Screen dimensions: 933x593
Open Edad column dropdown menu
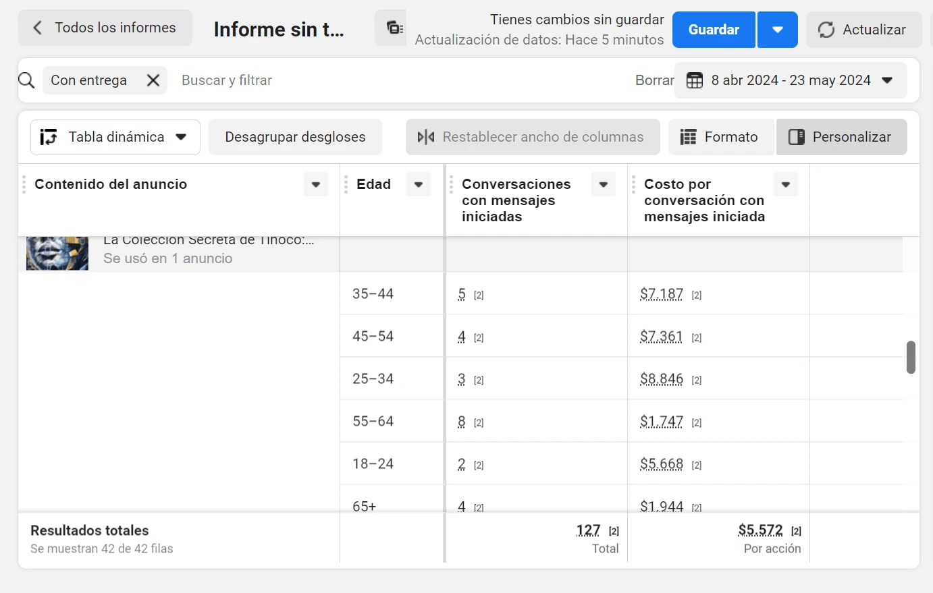(419, 184)
